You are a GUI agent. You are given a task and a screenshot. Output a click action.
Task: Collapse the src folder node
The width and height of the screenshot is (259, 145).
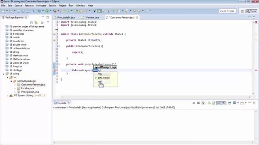(7, 77)
